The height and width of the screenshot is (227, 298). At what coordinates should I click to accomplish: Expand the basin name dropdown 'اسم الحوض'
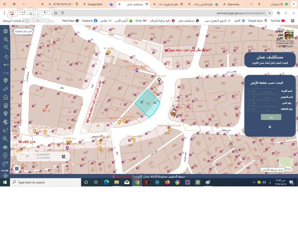[266, 97]
